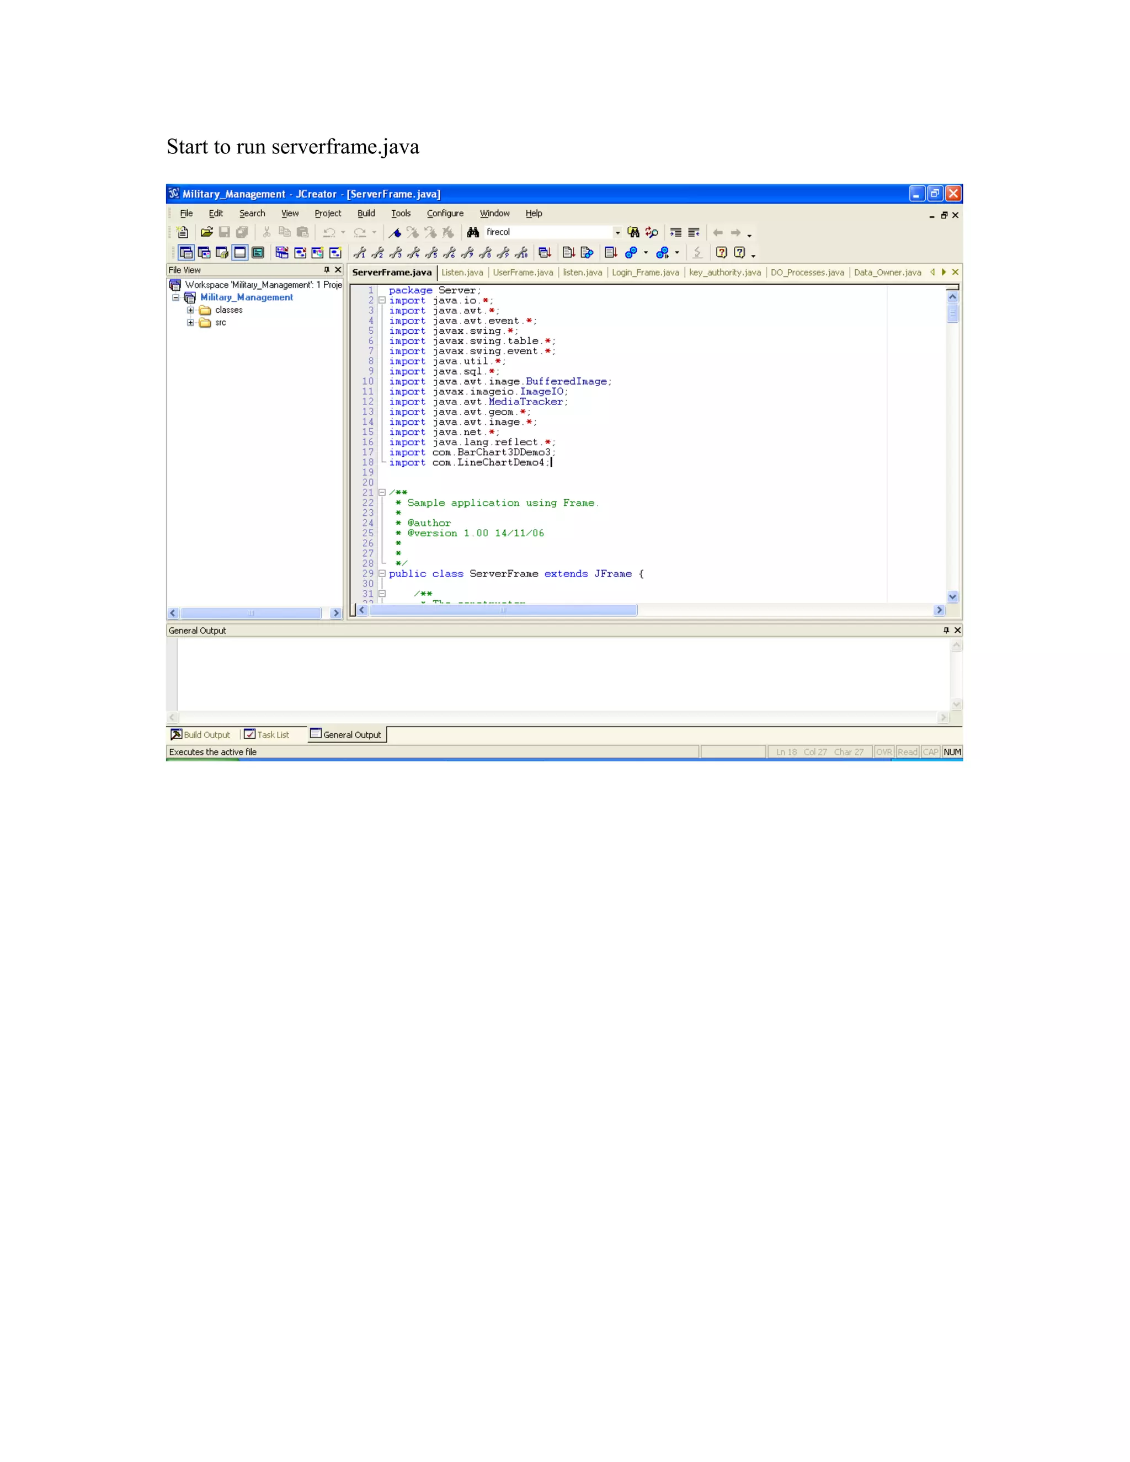Click the Open file folder icon
The width and height of the screenshot is (1130, 1462).
coord(207,232)
